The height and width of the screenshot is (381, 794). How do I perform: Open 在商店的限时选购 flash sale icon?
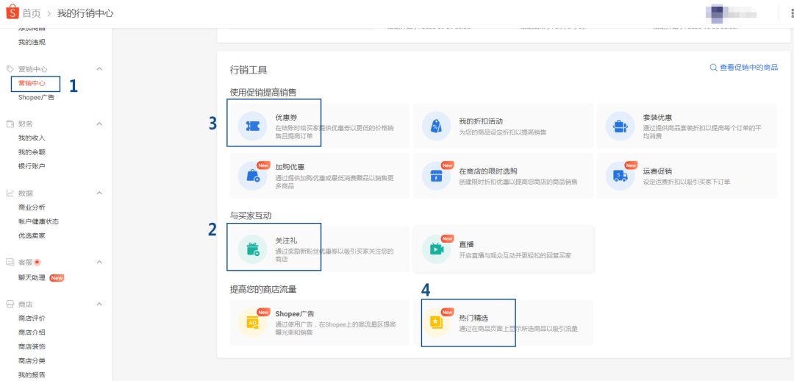tap(436, 175)
